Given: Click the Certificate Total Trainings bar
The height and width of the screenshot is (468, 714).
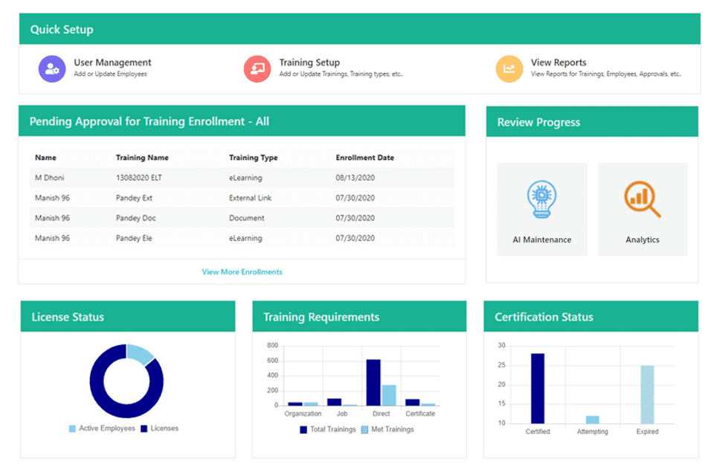Looking at the screenshot, I should pos(413,403).
